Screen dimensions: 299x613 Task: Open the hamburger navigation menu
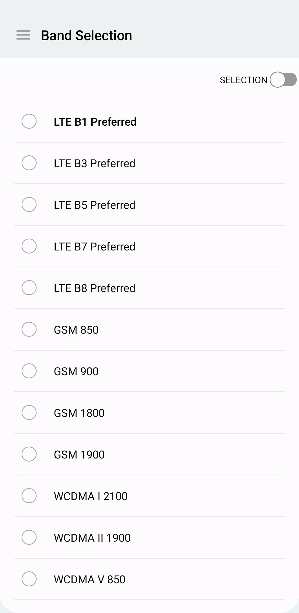click(x=23, y=35)
